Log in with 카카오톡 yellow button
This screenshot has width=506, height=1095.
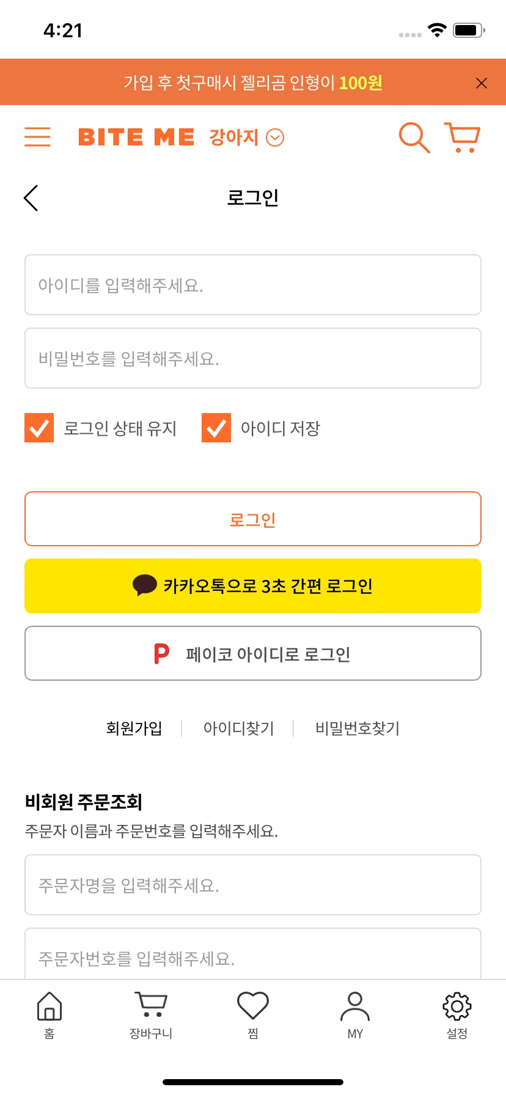coord(253,586)
